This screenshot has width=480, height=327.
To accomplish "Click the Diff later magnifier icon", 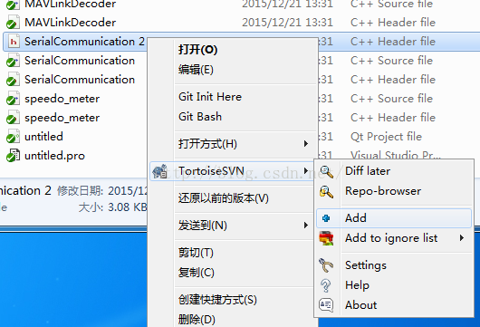I will [327, 171].
